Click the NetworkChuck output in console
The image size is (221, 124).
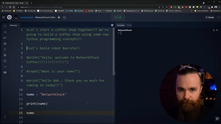point(125,30)
